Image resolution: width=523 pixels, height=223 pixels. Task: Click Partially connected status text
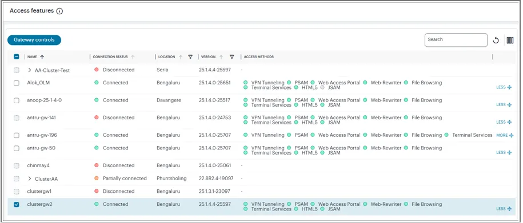point(125,179)
